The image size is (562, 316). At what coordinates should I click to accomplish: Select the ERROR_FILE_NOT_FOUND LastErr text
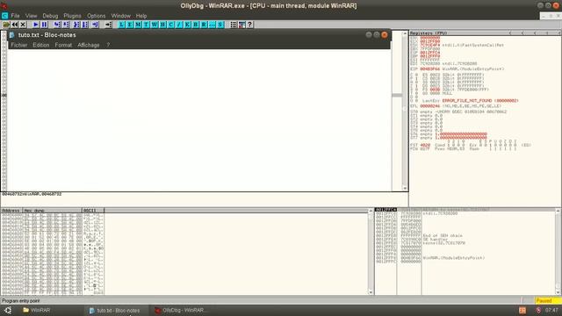[480, 101]
